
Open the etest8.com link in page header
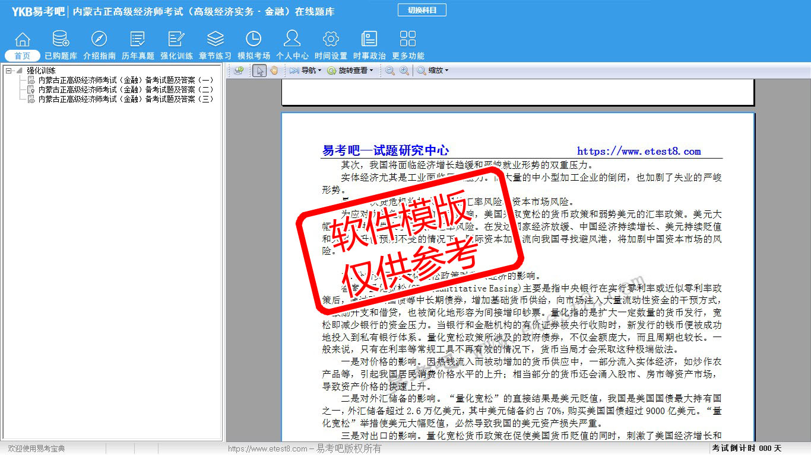639,151
